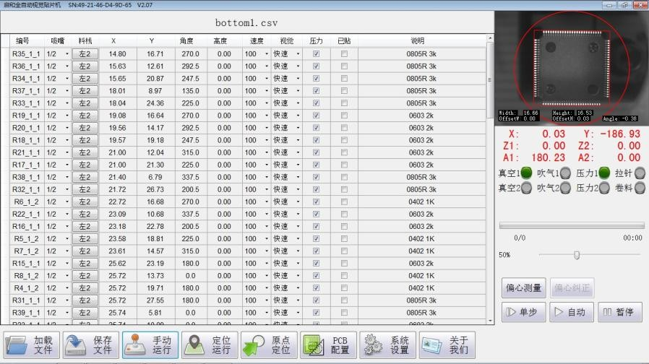Uncheck 压力 checkbox for R19_1_1
The image size is (649, 364).
point(317,116)
